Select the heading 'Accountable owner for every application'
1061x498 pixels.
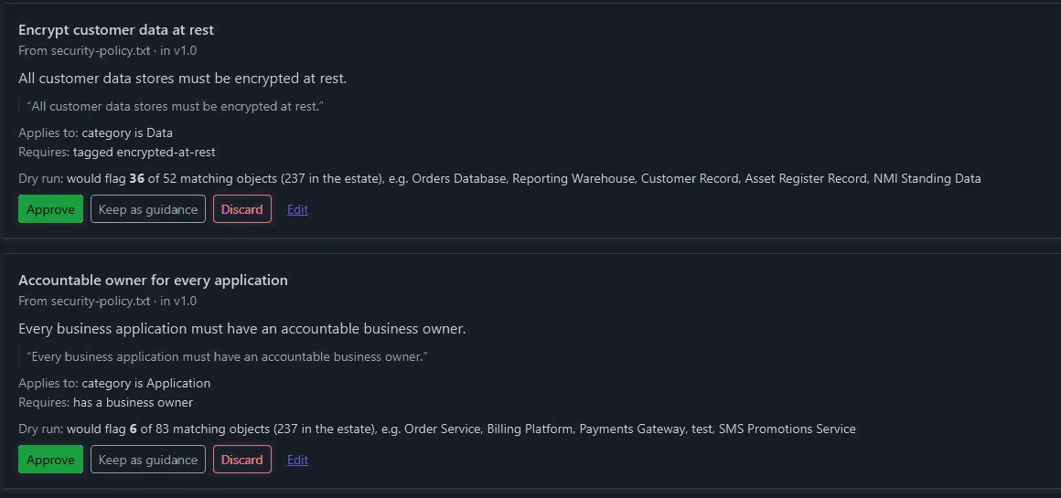coord(153,280)
